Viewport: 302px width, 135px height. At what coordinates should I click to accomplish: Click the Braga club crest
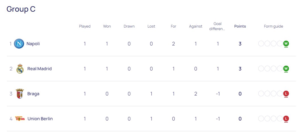(x=20, y=94)
